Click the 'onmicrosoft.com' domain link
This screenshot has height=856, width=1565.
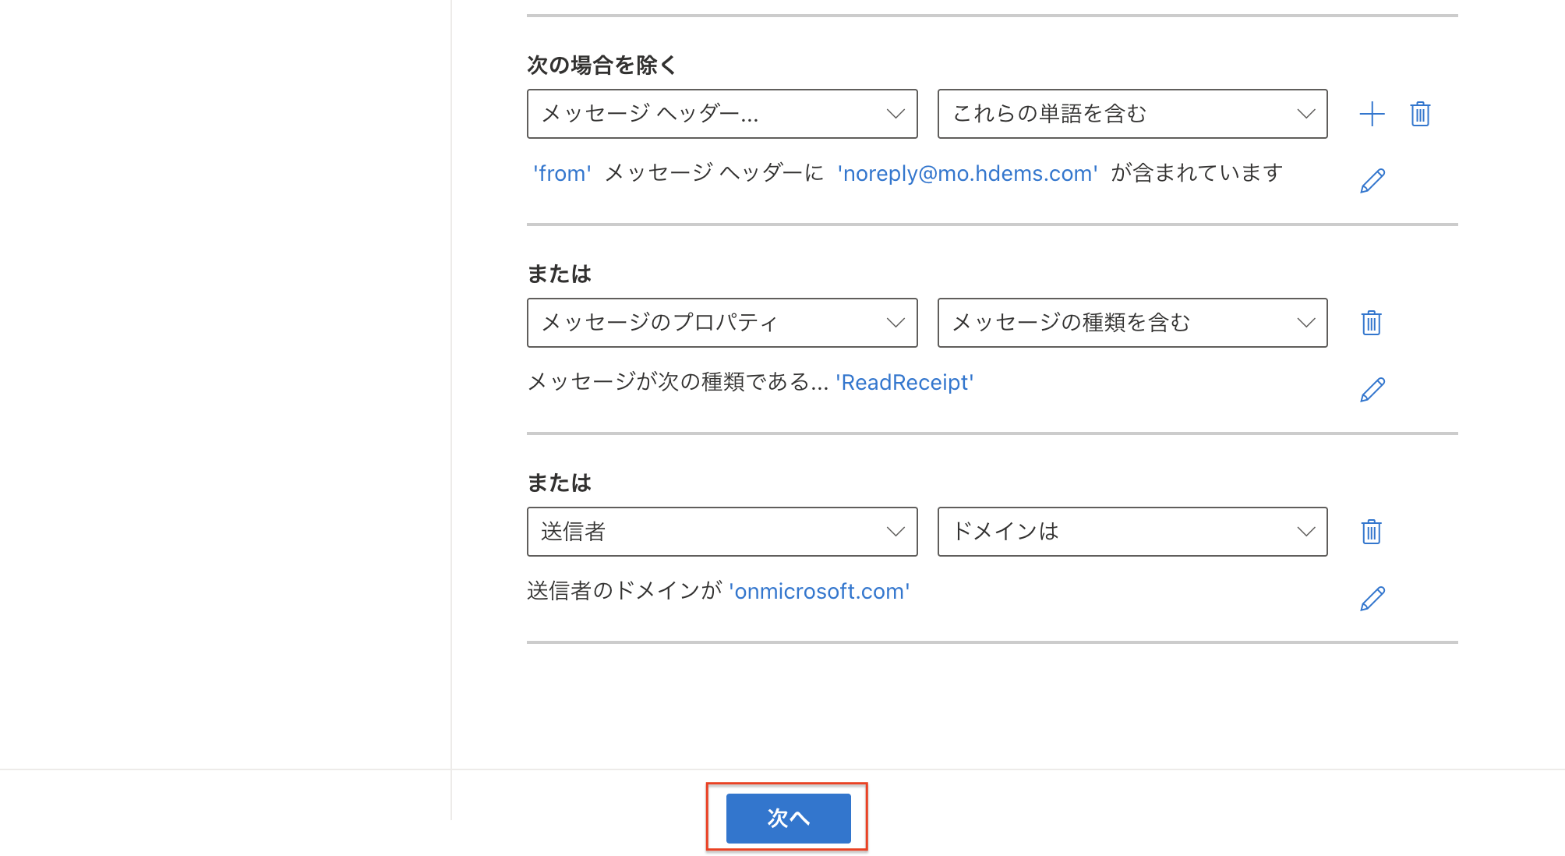819,591
